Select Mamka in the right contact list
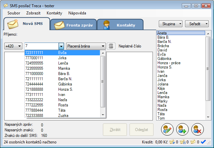214x148 pixels. [x=181, y=97]
